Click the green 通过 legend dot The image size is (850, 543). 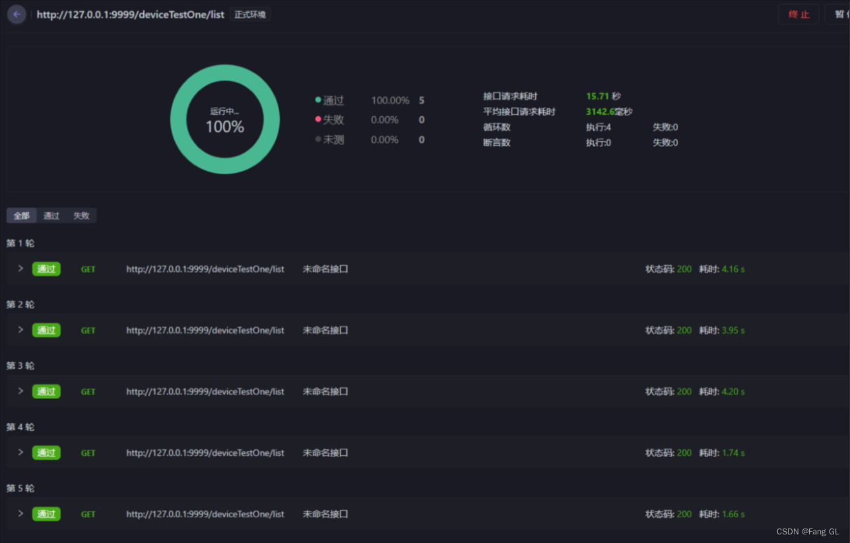[318, 100]
